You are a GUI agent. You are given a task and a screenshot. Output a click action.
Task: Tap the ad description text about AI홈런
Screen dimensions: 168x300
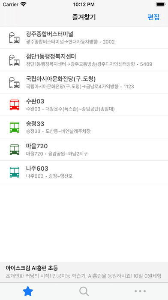pyautogui.click(x=84, y=276)
